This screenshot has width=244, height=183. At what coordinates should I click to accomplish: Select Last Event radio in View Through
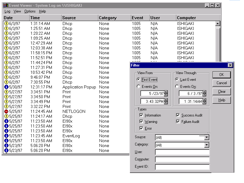[x=177, y=79]
